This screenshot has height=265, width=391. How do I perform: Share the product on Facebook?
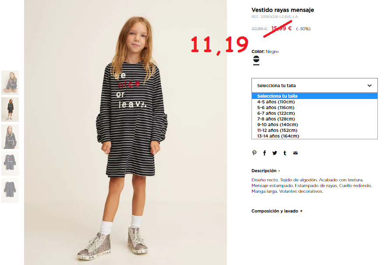(265, 153)
